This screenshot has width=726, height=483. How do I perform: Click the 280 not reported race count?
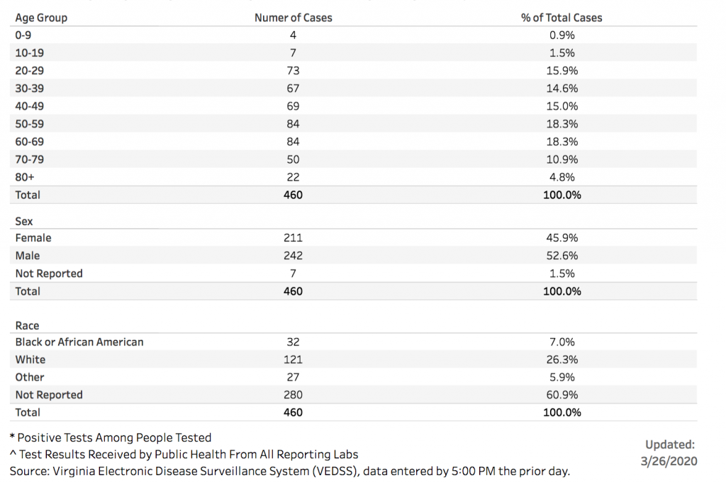[x=293, y=395]
